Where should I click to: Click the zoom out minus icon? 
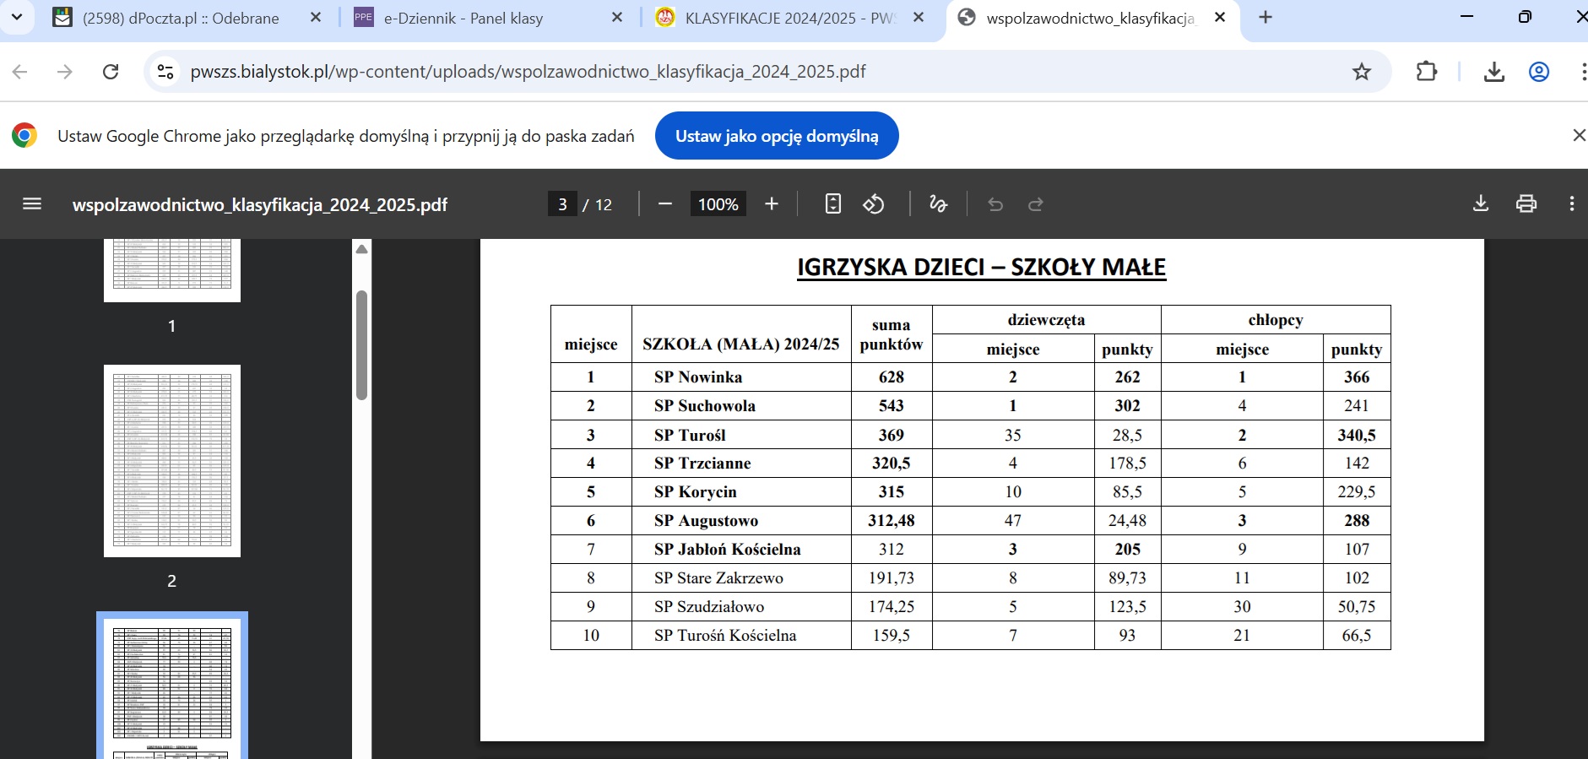(x=664, y=204)
